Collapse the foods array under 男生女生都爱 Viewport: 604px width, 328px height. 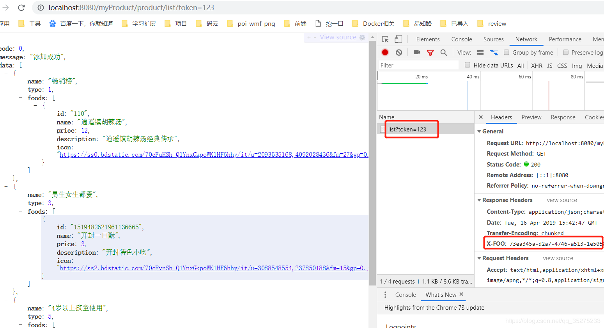21,211
